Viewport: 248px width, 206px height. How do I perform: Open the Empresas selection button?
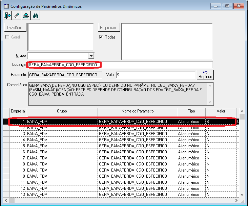tap(109, 28)
